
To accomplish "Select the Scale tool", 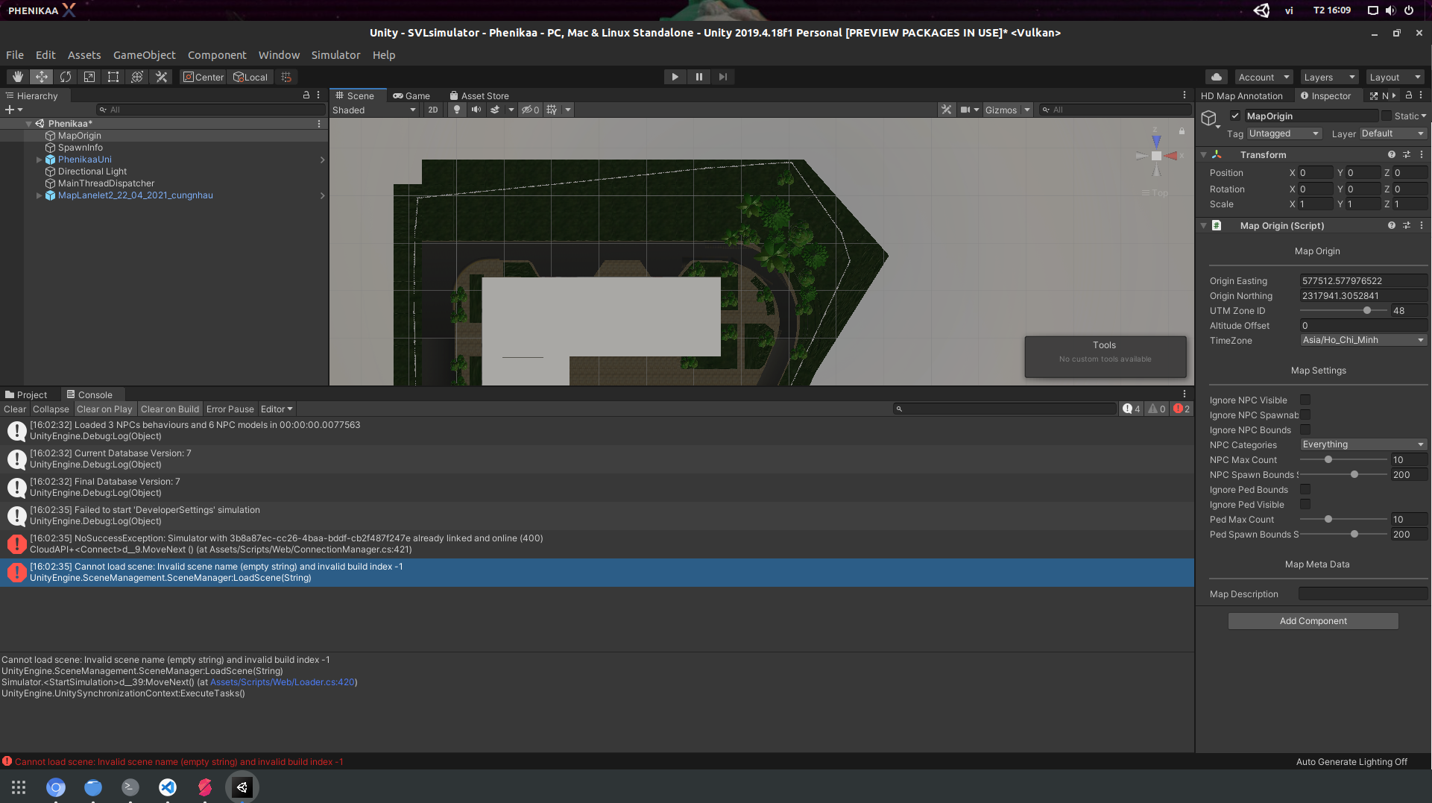I will tap(89, 77).
